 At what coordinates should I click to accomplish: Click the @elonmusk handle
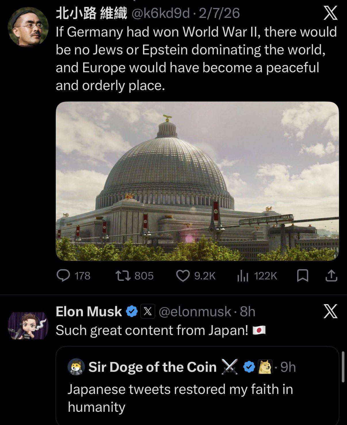coord(195,312)
